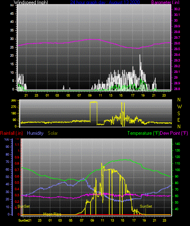Click the 'SunSet' marker label near hour 19

click(146, 206)
